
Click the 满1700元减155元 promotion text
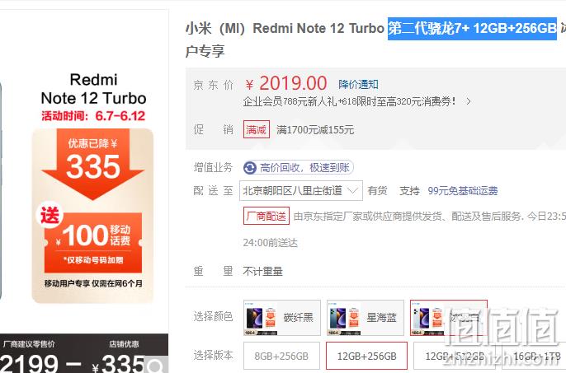click(x=315, y=130)
